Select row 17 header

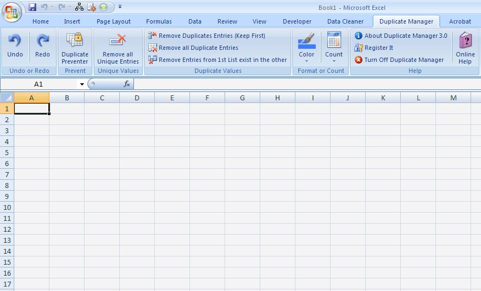(x=7, y=284)
